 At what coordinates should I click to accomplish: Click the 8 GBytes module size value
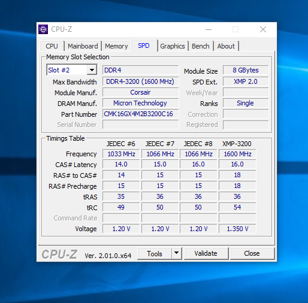pos(246,70)
